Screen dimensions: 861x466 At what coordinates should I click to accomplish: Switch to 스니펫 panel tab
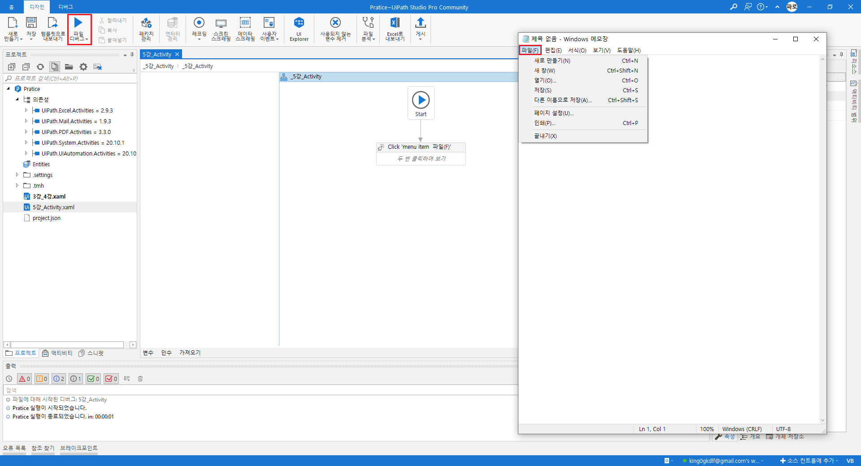(91, 353)
